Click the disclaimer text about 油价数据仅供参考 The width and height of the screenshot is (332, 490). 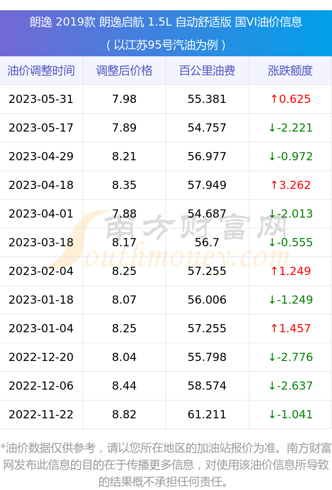(x=166, y=465)
